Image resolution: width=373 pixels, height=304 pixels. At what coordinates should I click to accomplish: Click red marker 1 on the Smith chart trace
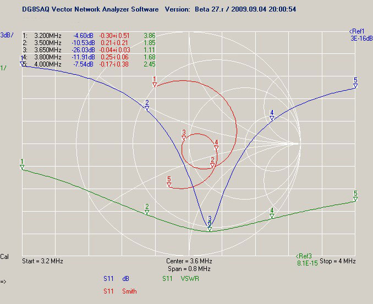pyautogui.click(x=155, y=84)
